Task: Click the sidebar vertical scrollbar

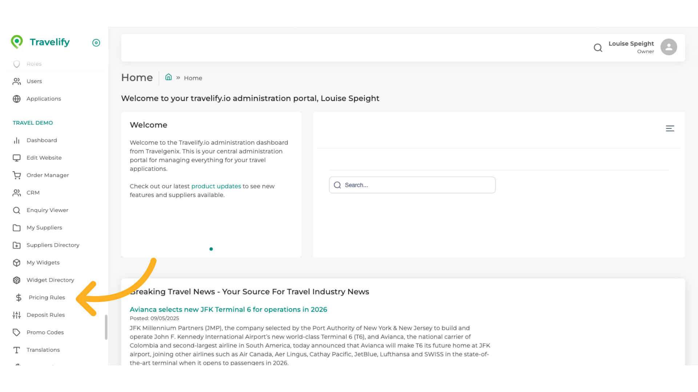Action: coord(106,327)
